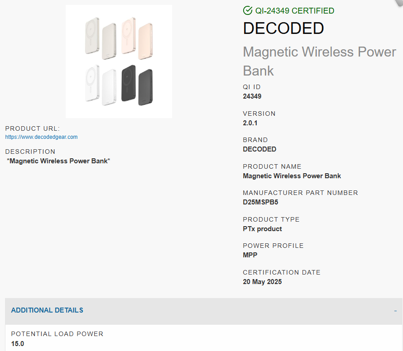The image size is (403, 351).
Task: Click the grey Magnetic Wireless Power Bank title
Action: (x=319, y=62)
